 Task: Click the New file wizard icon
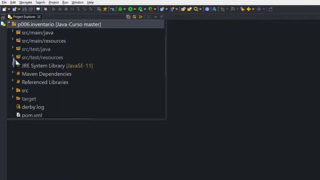point(4,9)
